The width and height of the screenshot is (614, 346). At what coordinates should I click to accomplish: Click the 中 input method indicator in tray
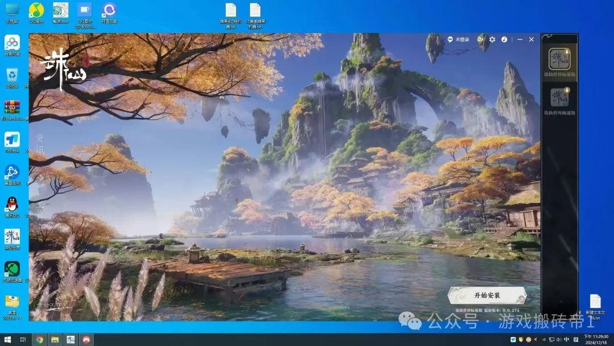pyautogui.click(x=567, y=339)
